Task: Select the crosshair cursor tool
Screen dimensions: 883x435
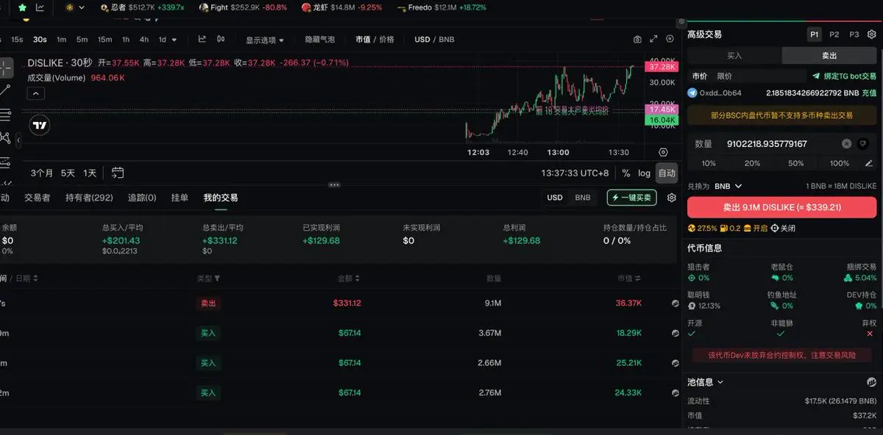Action: click(x=6, y=68)
